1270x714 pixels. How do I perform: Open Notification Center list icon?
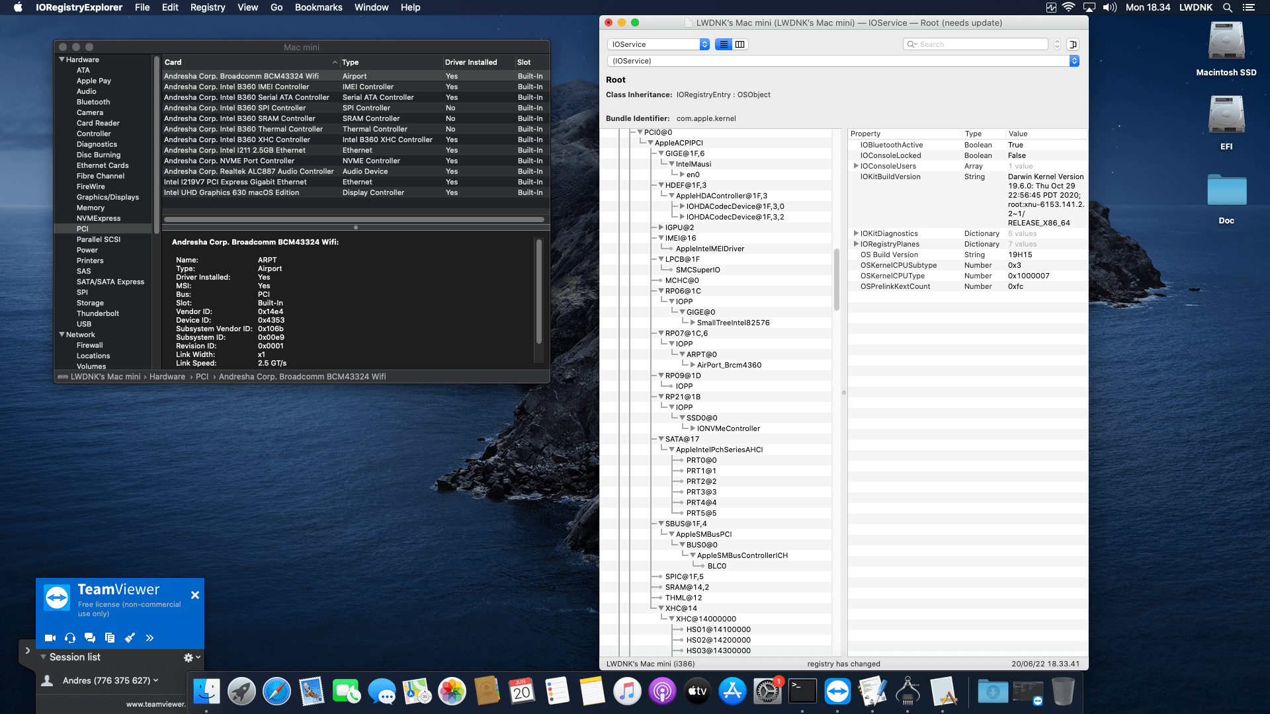pyautogui.click(x=1248, y=7)
